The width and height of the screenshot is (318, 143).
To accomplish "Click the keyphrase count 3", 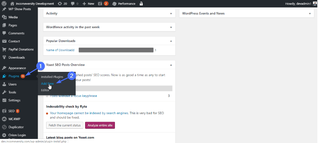I will [x=169, y=96].
